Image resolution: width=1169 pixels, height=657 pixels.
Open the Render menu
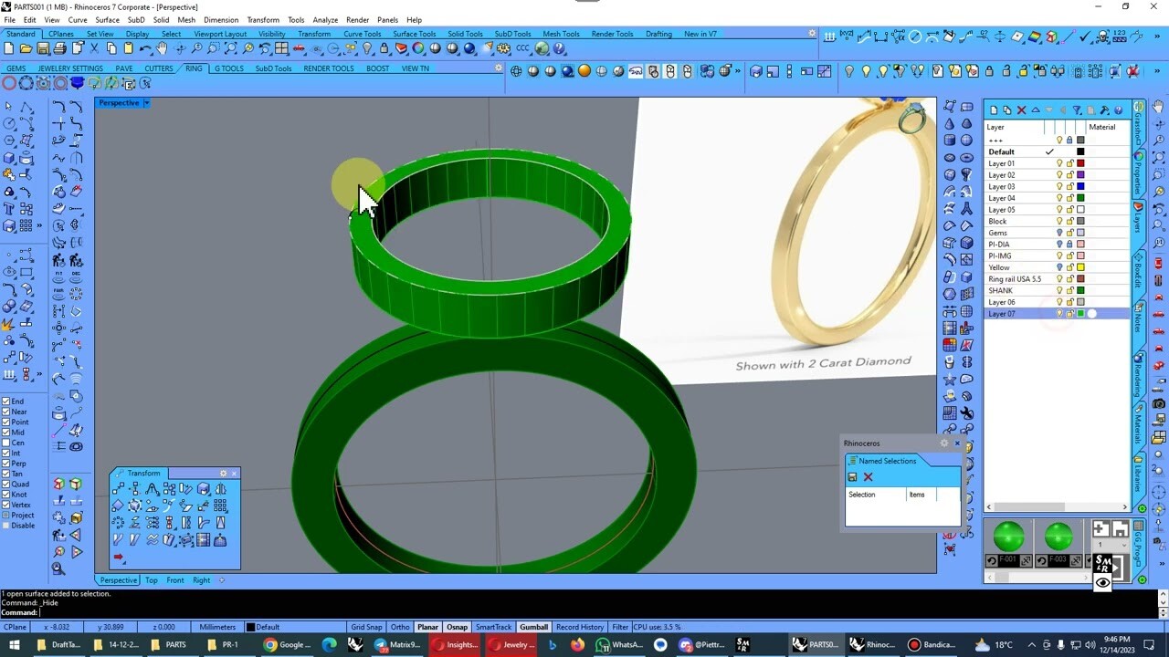357,19
